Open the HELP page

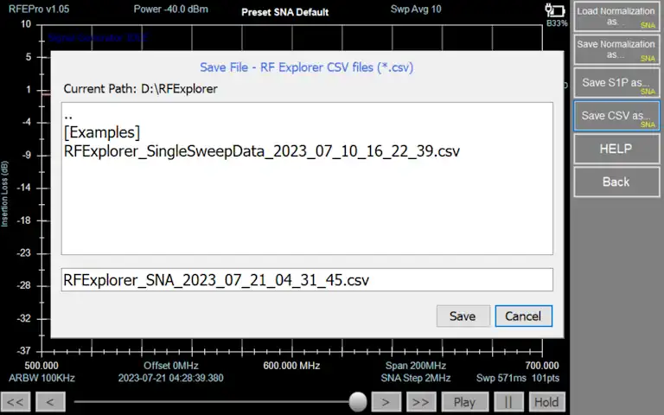point(616,149)
